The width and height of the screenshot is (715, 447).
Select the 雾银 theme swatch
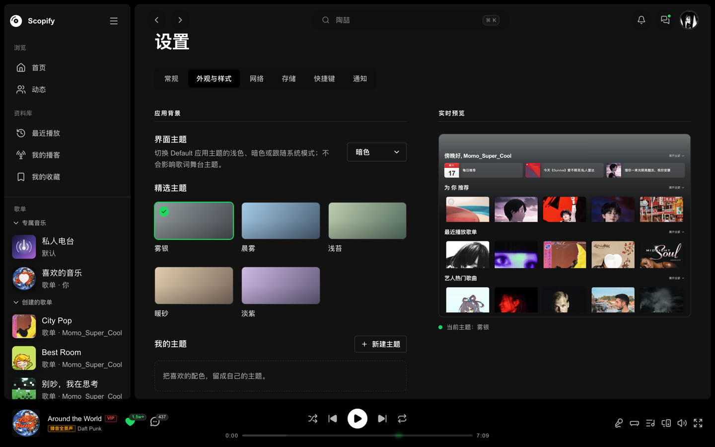pos(194,221)
